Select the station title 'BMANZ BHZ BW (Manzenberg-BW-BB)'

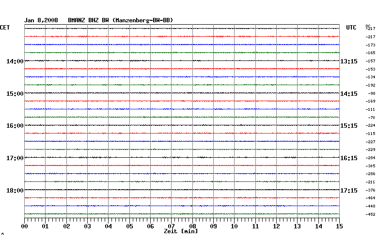[x=121, y=20]
